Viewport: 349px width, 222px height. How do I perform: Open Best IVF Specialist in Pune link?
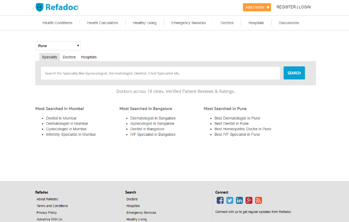point(237,134)
